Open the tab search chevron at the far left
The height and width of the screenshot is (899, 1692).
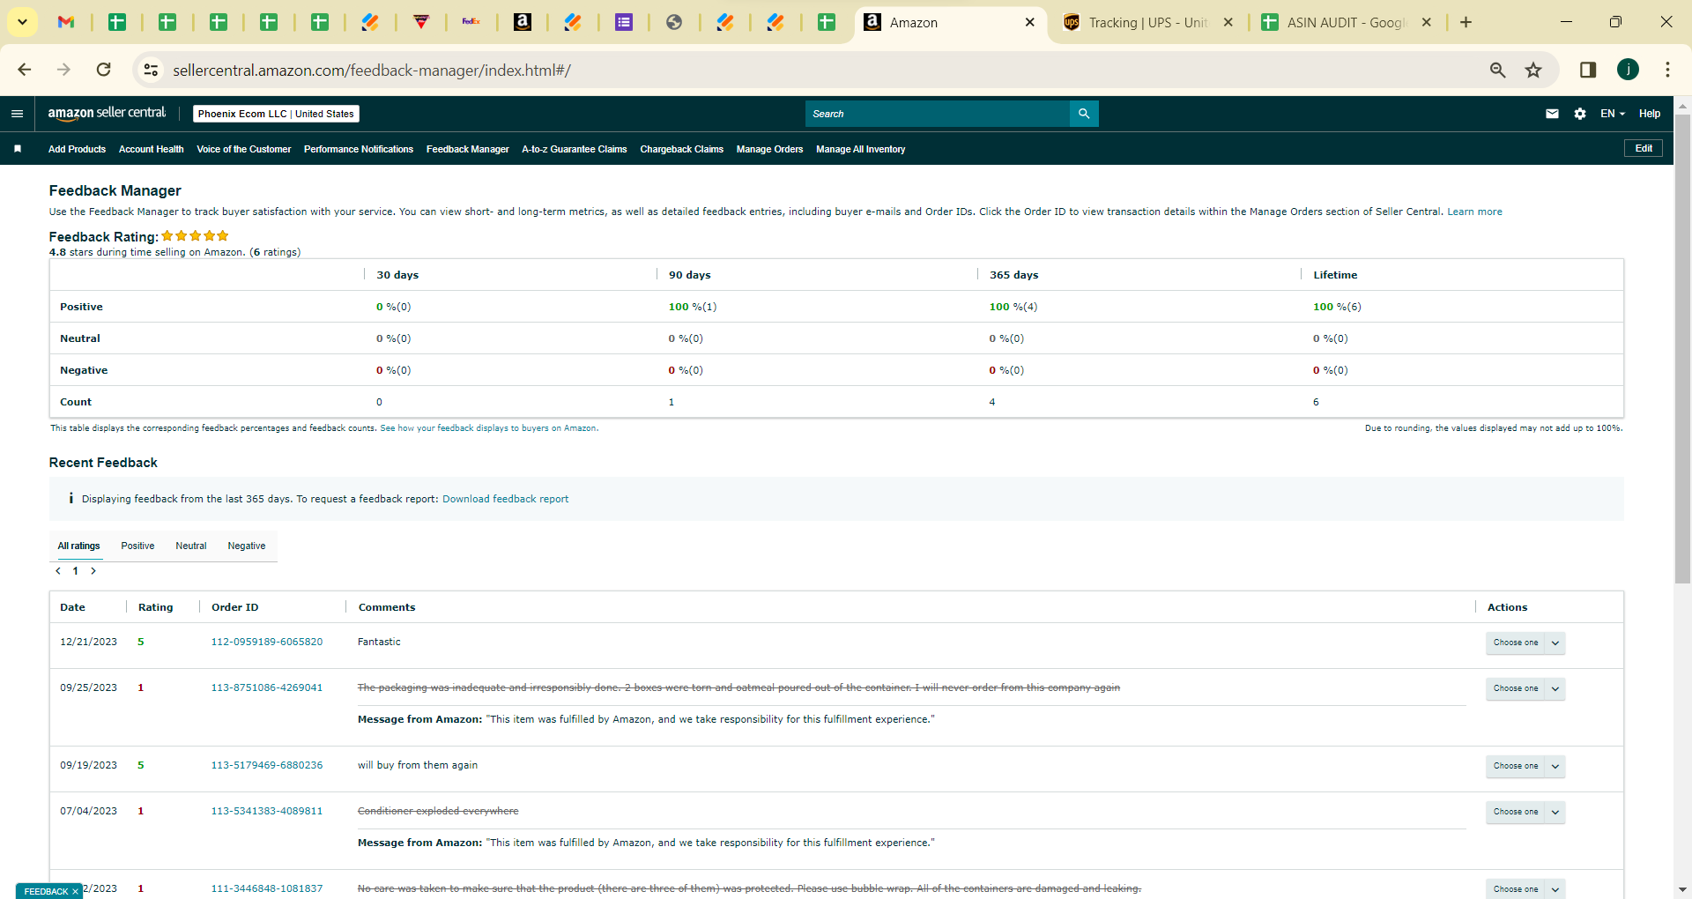[x=22, y=22]
